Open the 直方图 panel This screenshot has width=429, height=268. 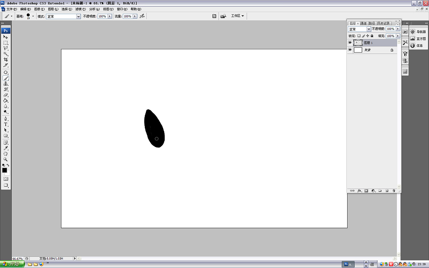(418, 39)
